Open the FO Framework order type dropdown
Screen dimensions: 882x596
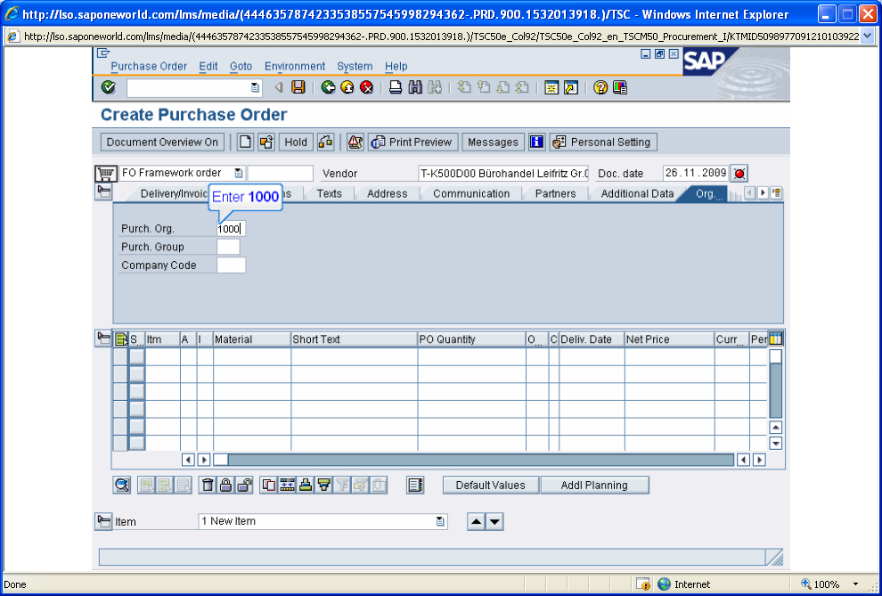pos(239,173)
